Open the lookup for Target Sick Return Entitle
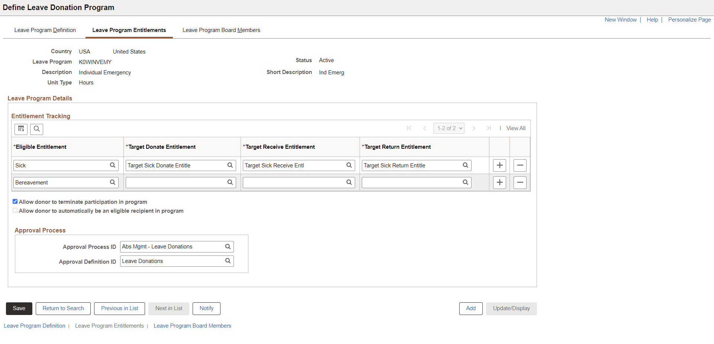Viewport: 714px width, 344px height. tap(466, 165)
